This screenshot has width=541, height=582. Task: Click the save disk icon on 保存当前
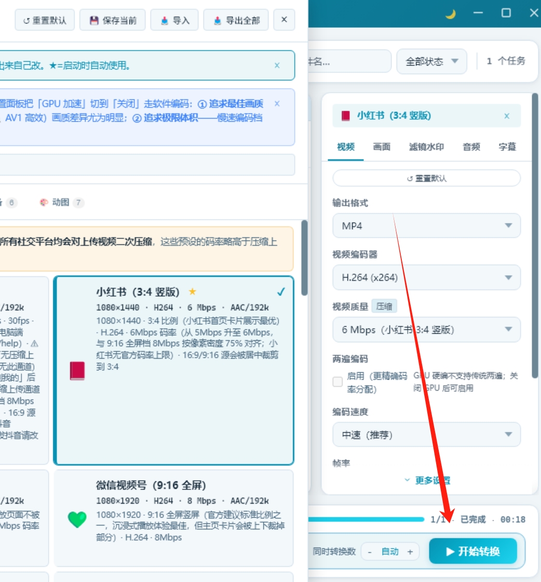click(94, 20)
